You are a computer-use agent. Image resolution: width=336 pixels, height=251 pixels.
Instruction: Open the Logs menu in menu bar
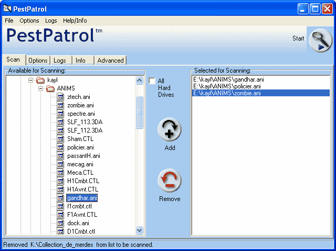[51, 21]
